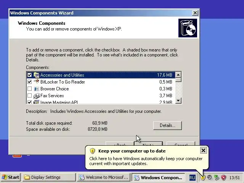Click the components list scrollbar thumb

tap(178, 80)
